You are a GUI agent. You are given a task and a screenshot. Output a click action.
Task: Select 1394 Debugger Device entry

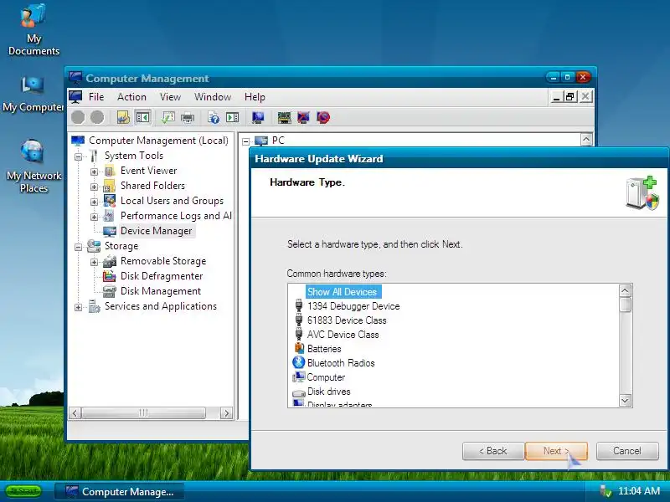coord(353,306)
